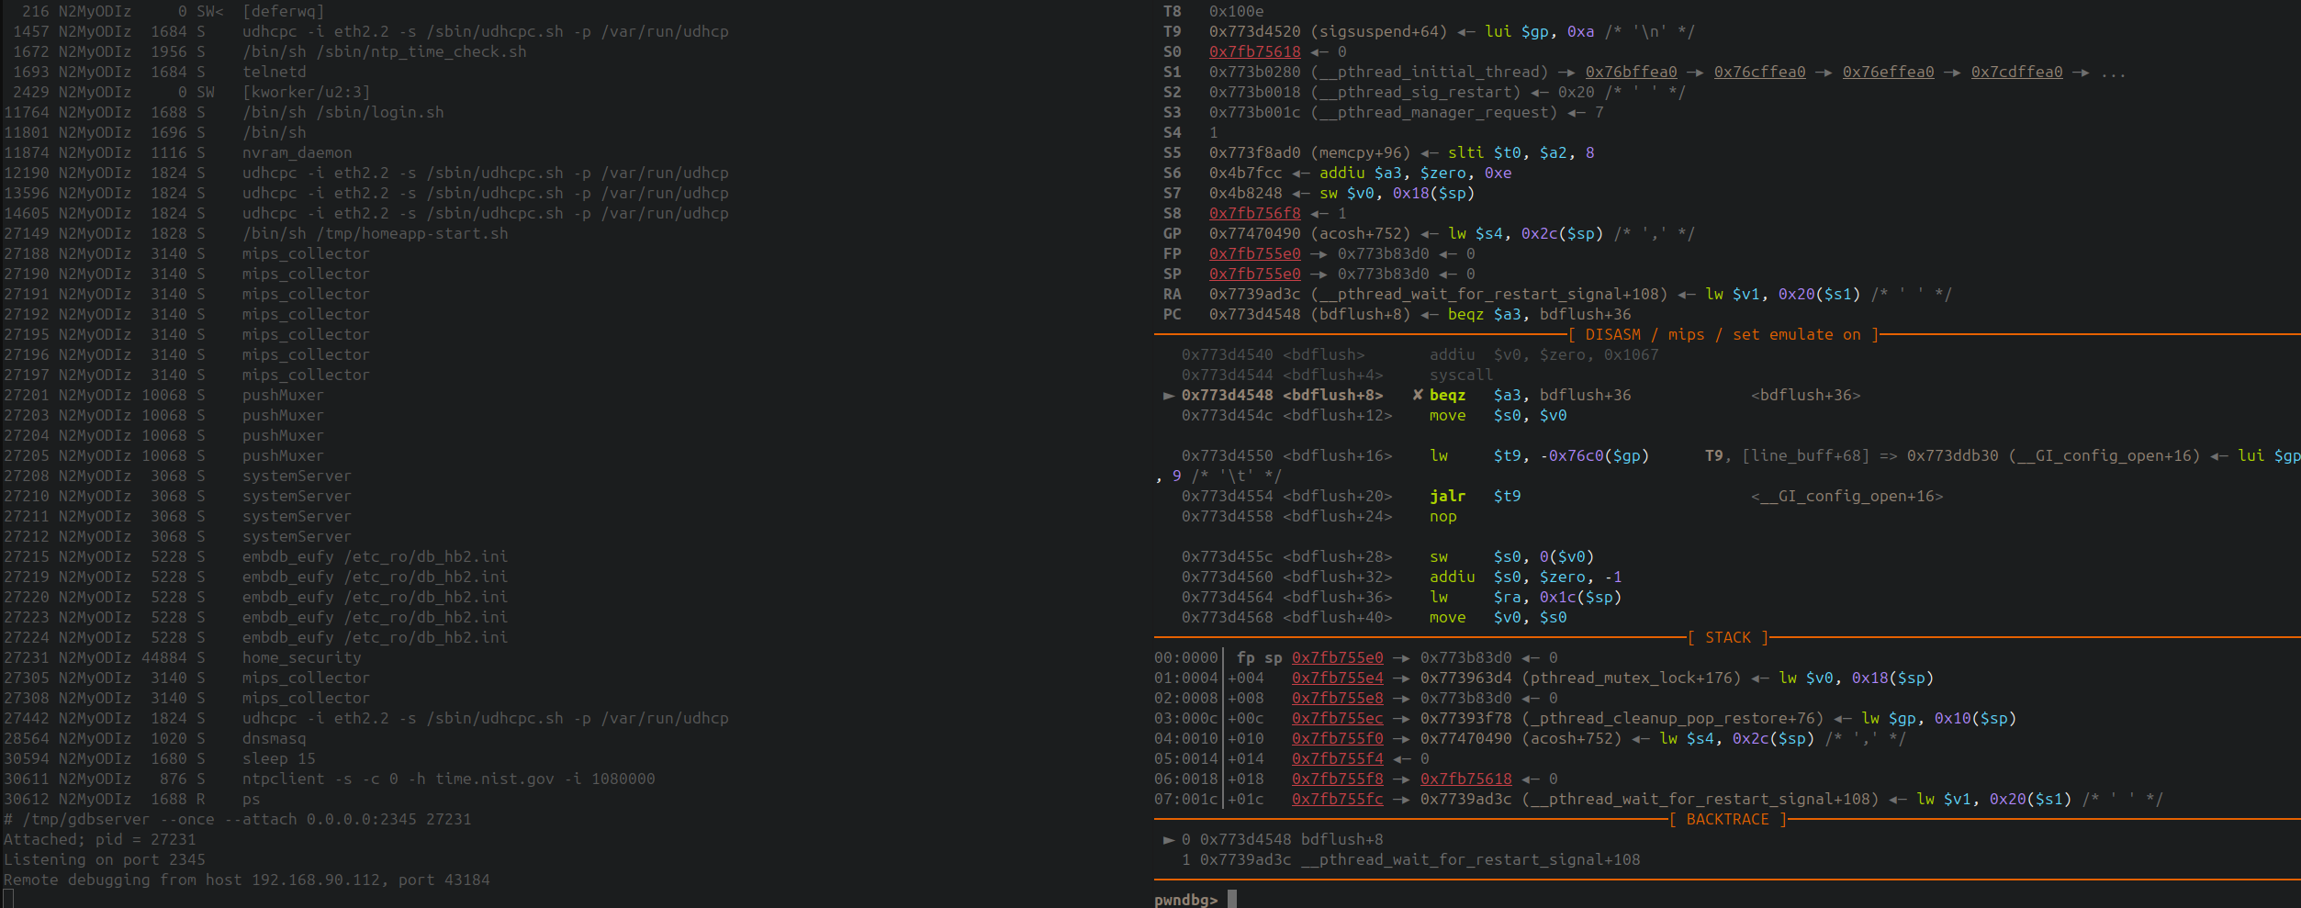
Task: Click stack address 0x7fb755ec
Action: tap(1338, 718)
